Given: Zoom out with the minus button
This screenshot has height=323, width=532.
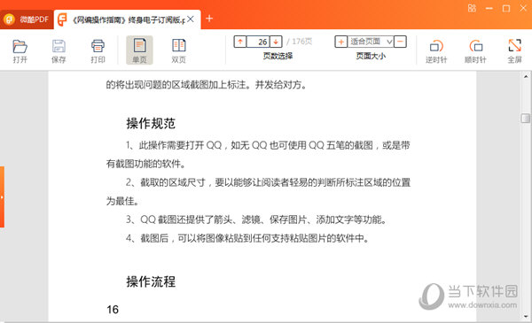Looking at the screenshot, I should pos(401,42).
